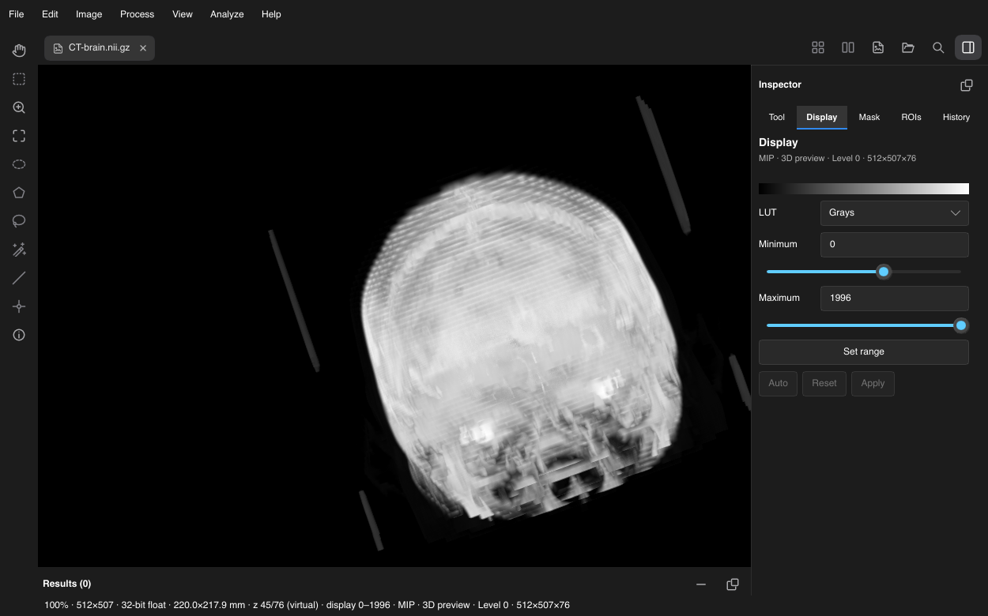Click the image file icon in top toolbar
Screen dimensions: 988x616
pos(878,47)
